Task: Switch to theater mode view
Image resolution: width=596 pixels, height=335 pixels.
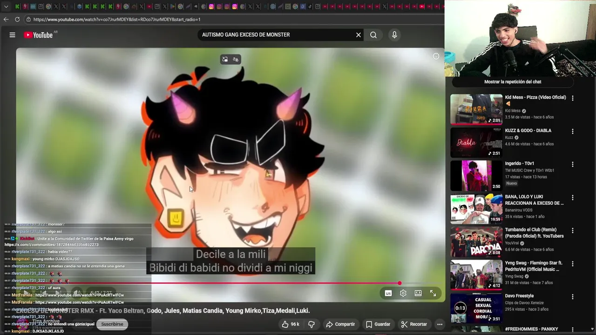Action: 418,293
